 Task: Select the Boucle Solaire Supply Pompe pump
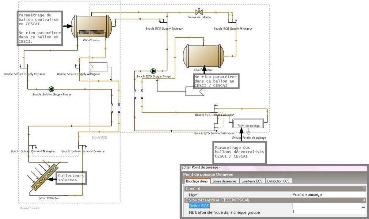51,89
